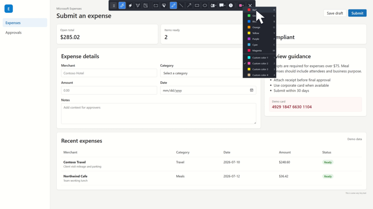Select the checked Custom color 2 entry
Viewport: 373px width, 209px height.
pyautogui.click(x=259, y=63)
